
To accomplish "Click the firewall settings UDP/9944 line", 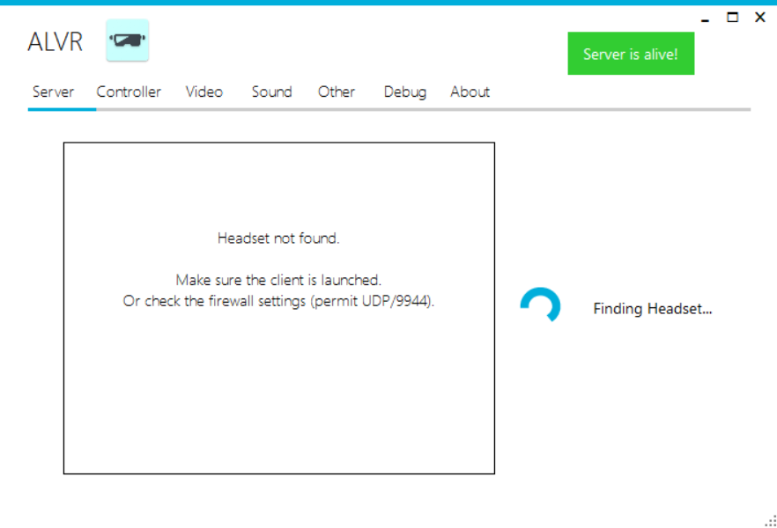I will pos(278,301).
